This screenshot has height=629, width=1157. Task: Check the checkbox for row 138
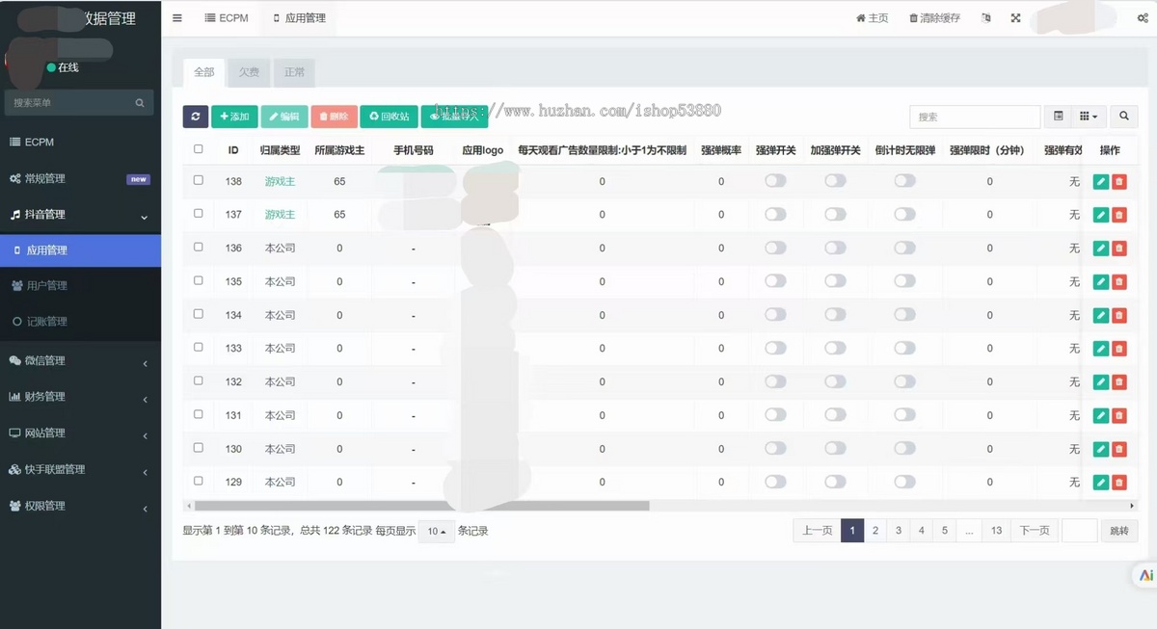(199, 180)
